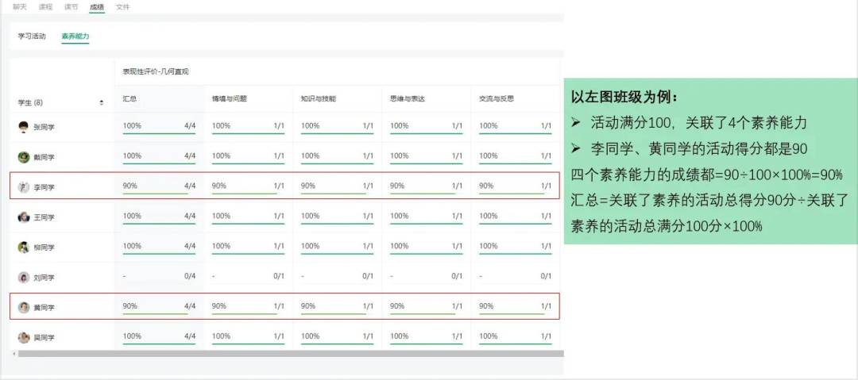The image size is (858, 380).
Task: Open the 课节 tab
Action: 71,7
